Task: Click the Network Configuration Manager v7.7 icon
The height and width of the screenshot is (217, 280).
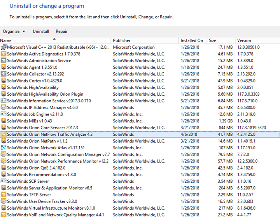Action: [3, 154]
